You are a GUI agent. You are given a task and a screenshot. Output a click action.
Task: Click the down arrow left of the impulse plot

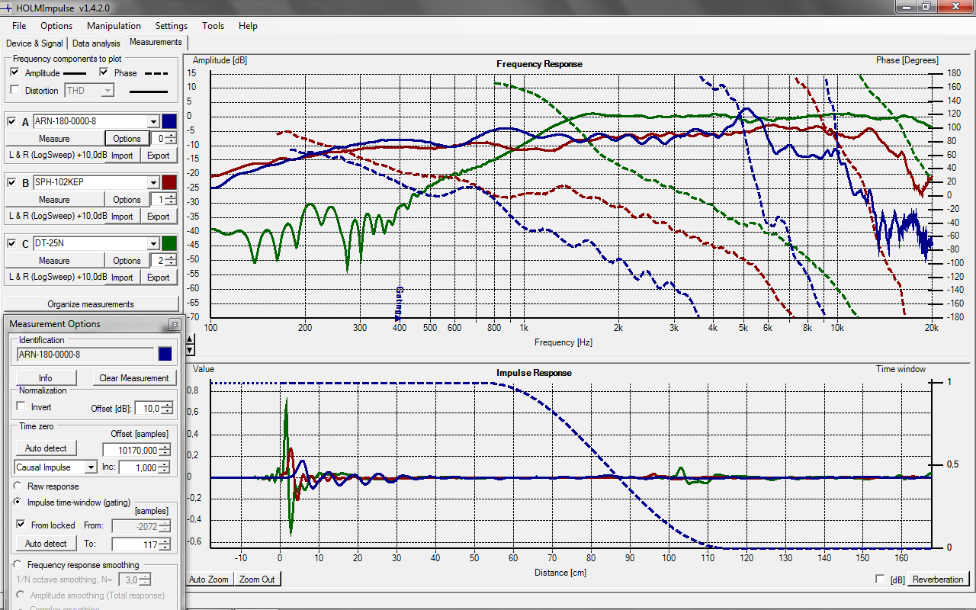click(x=191, y=351)
